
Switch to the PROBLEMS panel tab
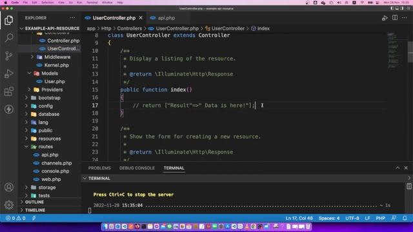(x=99, y=168)
